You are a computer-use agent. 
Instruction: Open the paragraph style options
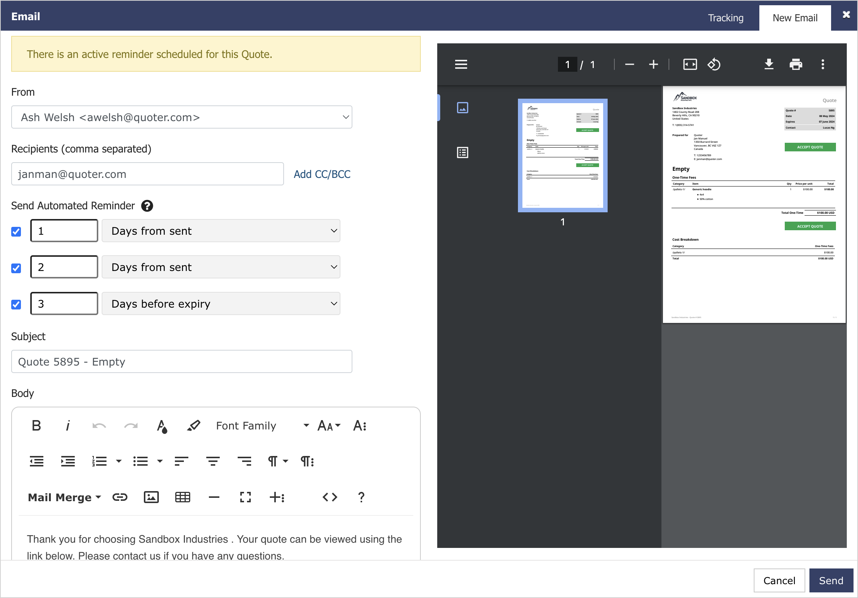click(307, 461)
